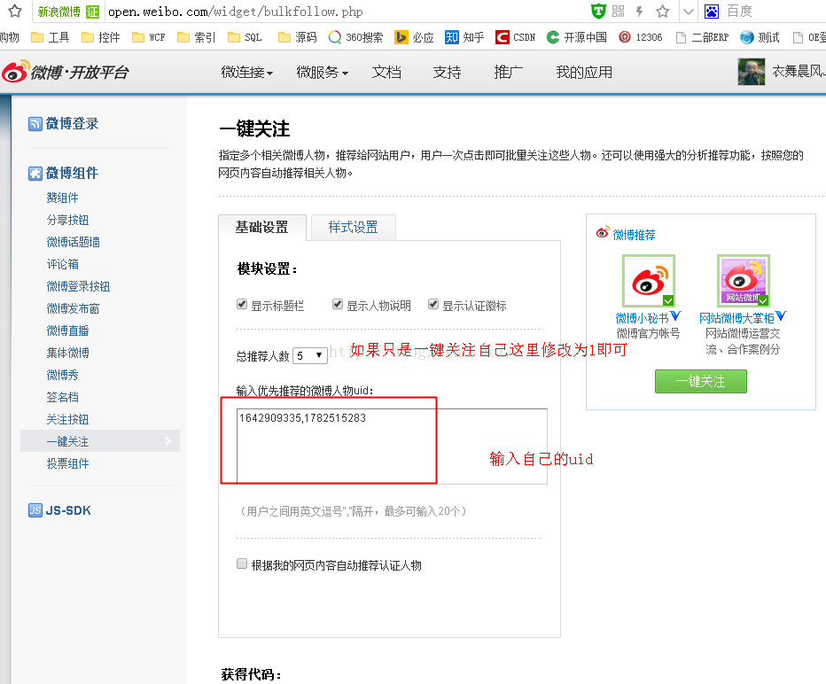Select 微博话题墙 in the sidebar
Image resolution: width=826 pixels, height=684 pixels.
click(74, 242)
